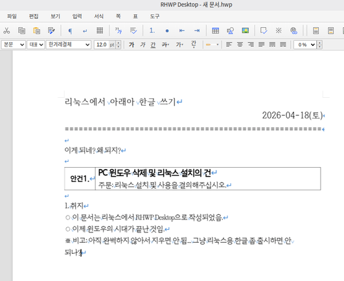This screenshot has width=344, height=281.
Task: Click the font color 가 button
Action: pos(194,44)
